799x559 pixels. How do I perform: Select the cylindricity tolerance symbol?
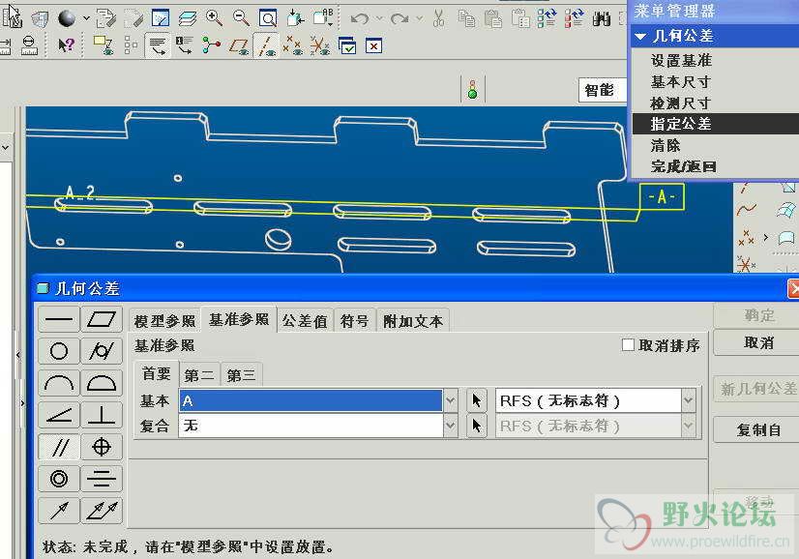pos(102,351)
